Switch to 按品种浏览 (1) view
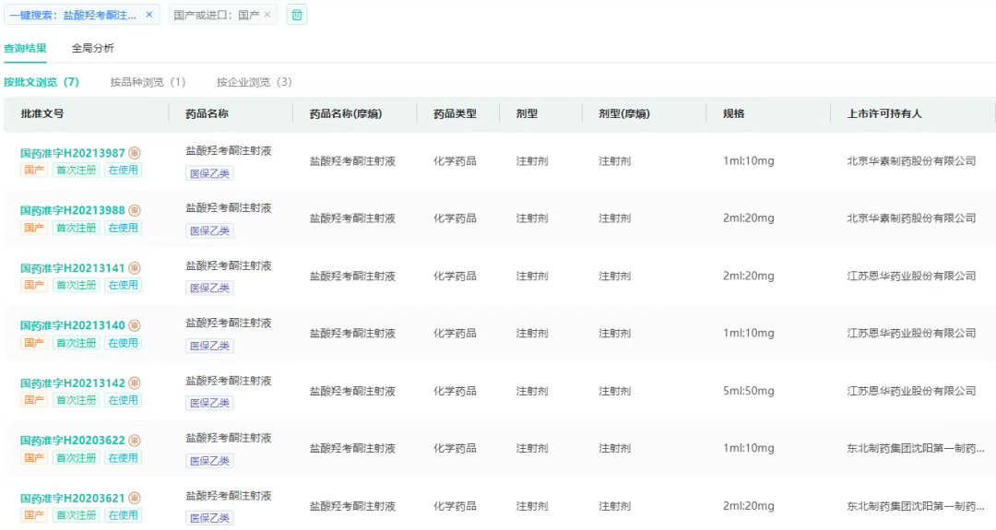996x530 pixels. [148, 82]
